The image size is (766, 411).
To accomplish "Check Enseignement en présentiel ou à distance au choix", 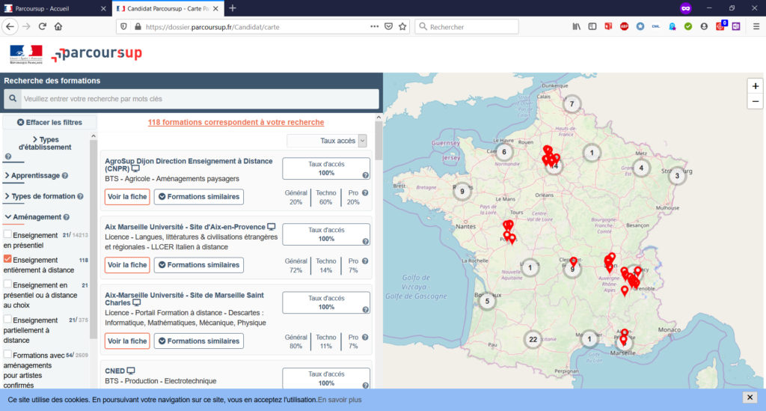I will pyautogui.click(x=7, y=284).
